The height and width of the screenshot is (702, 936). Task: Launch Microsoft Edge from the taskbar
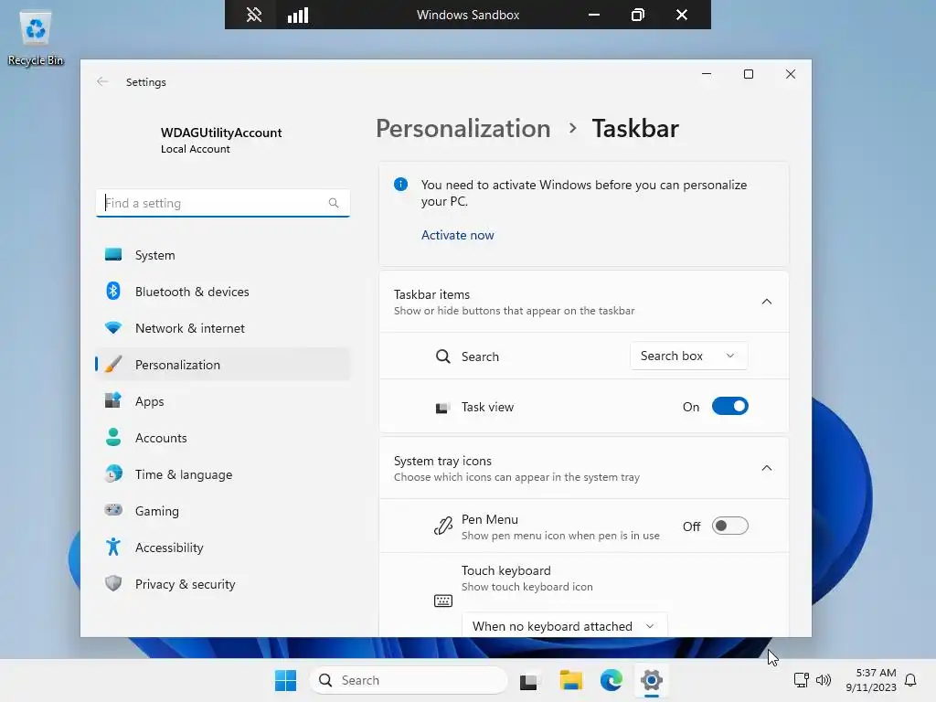pos(612,680)
